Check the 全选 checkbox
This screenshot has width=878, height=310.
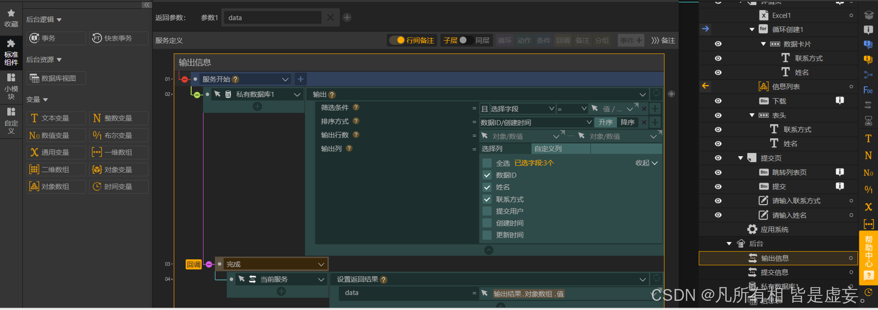[487, 163]
